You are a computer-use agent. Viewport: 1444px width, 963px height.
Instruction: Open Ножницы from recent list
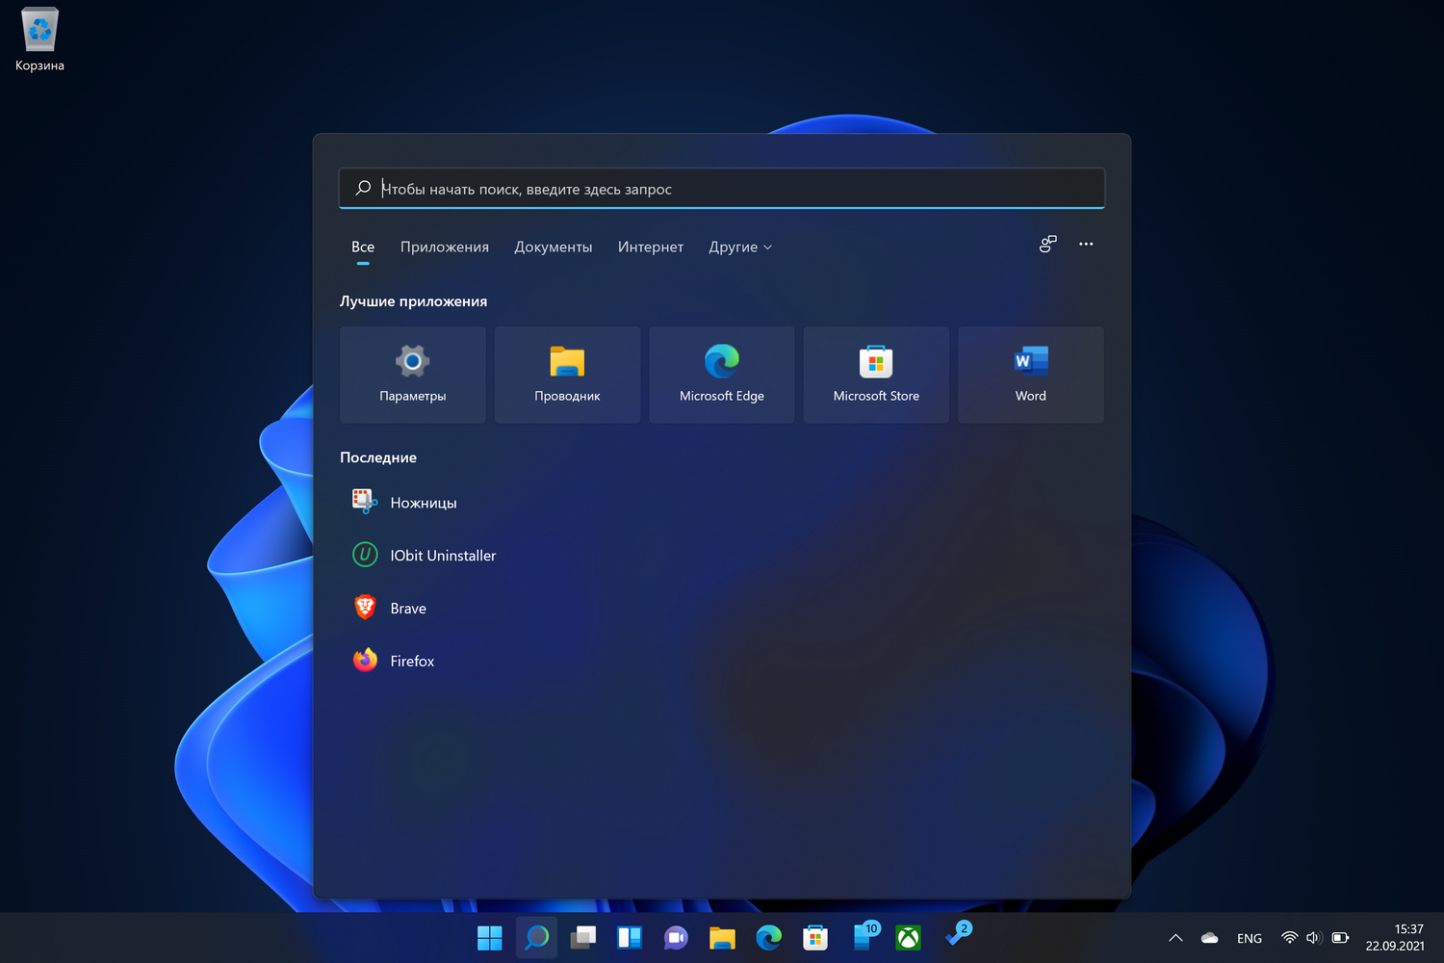pyautogui.click(x=423, y=503)
